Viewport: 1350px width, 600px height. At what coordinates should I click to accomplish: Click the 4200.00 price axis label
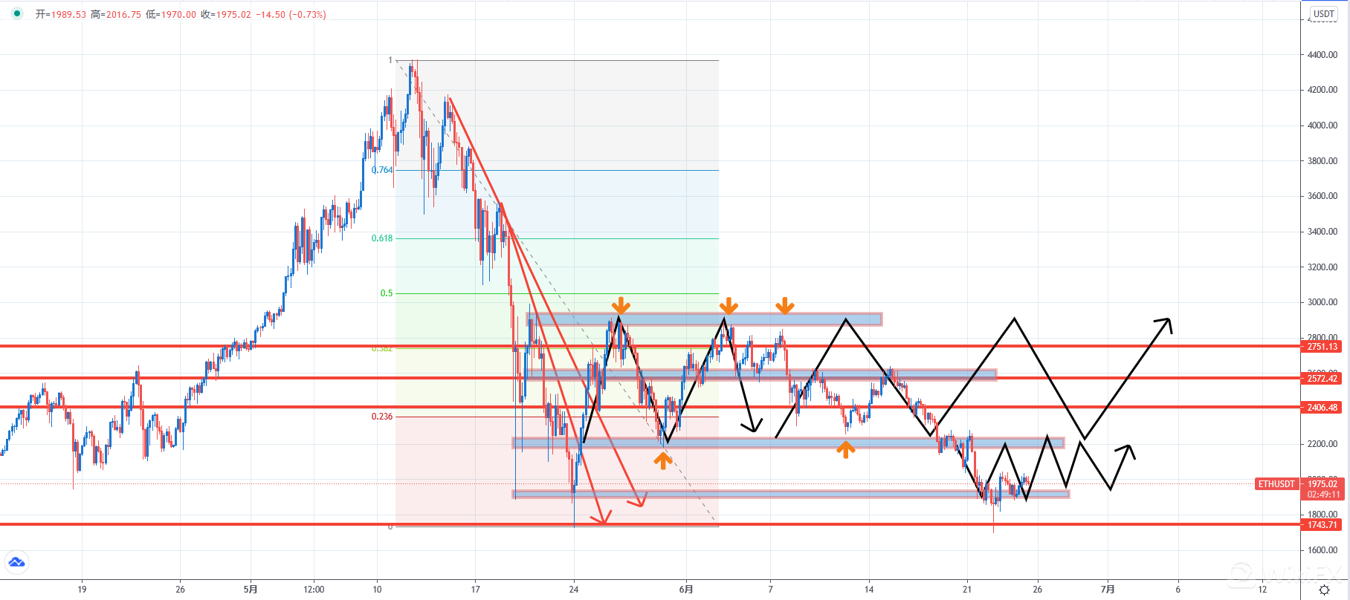[1322, 90]
